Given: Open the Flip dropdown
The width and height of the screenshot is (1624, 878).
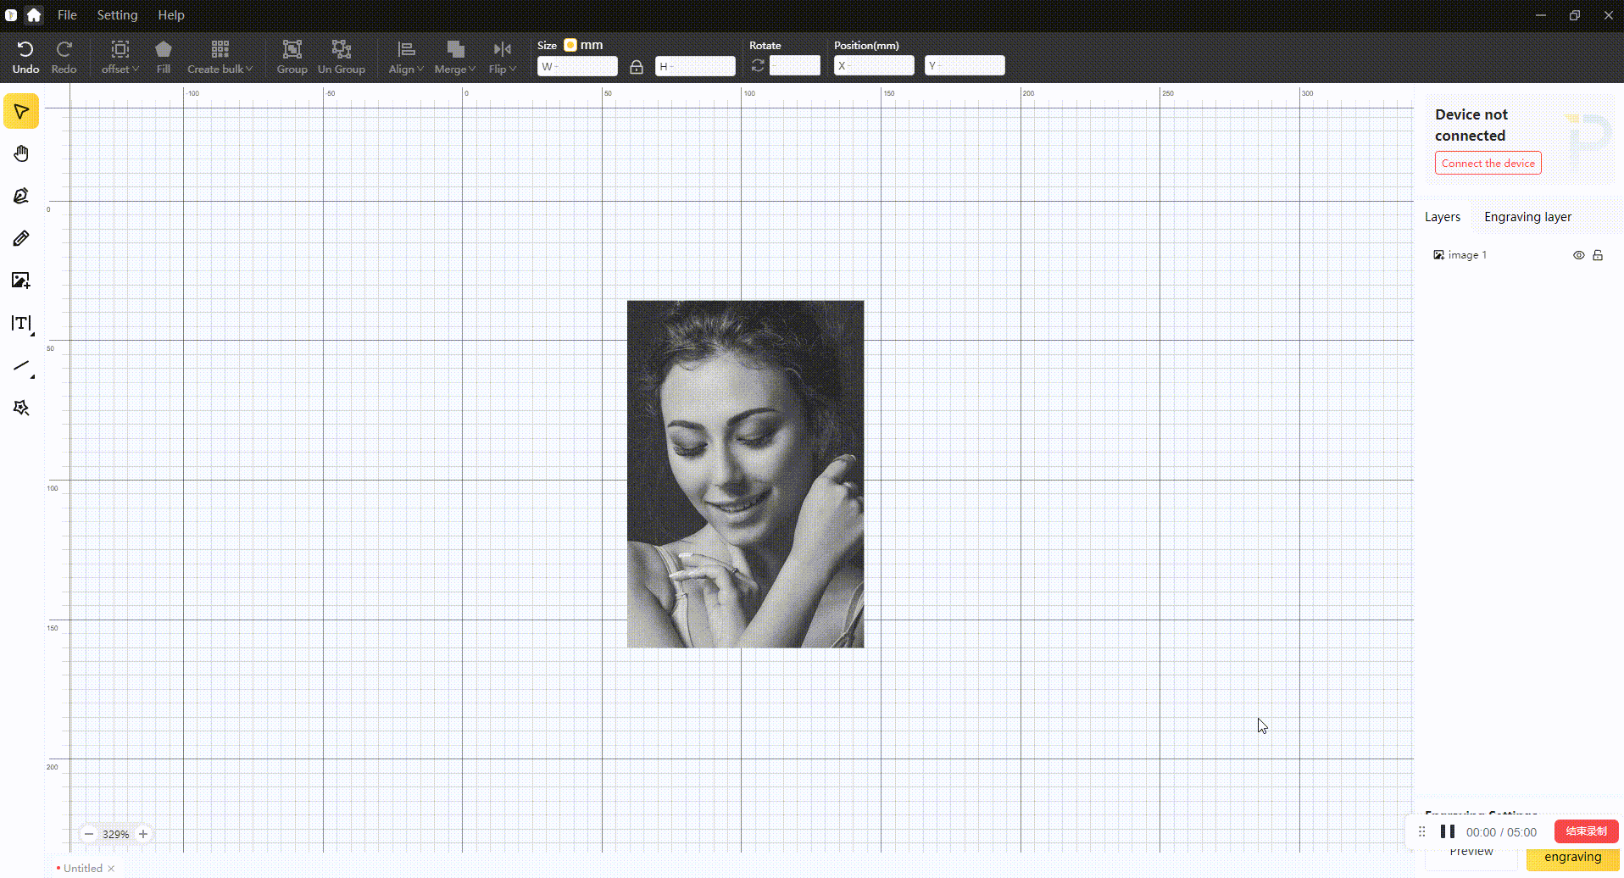Looking at the screenshot, I should click(503, 58).
